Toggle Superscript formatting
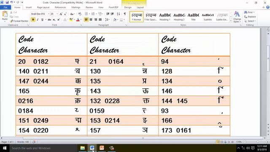 pyautogui.click(x=59, y=20)
